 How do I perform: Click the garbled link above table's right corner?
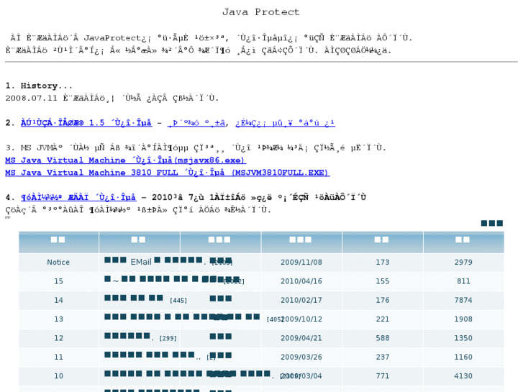492,223
